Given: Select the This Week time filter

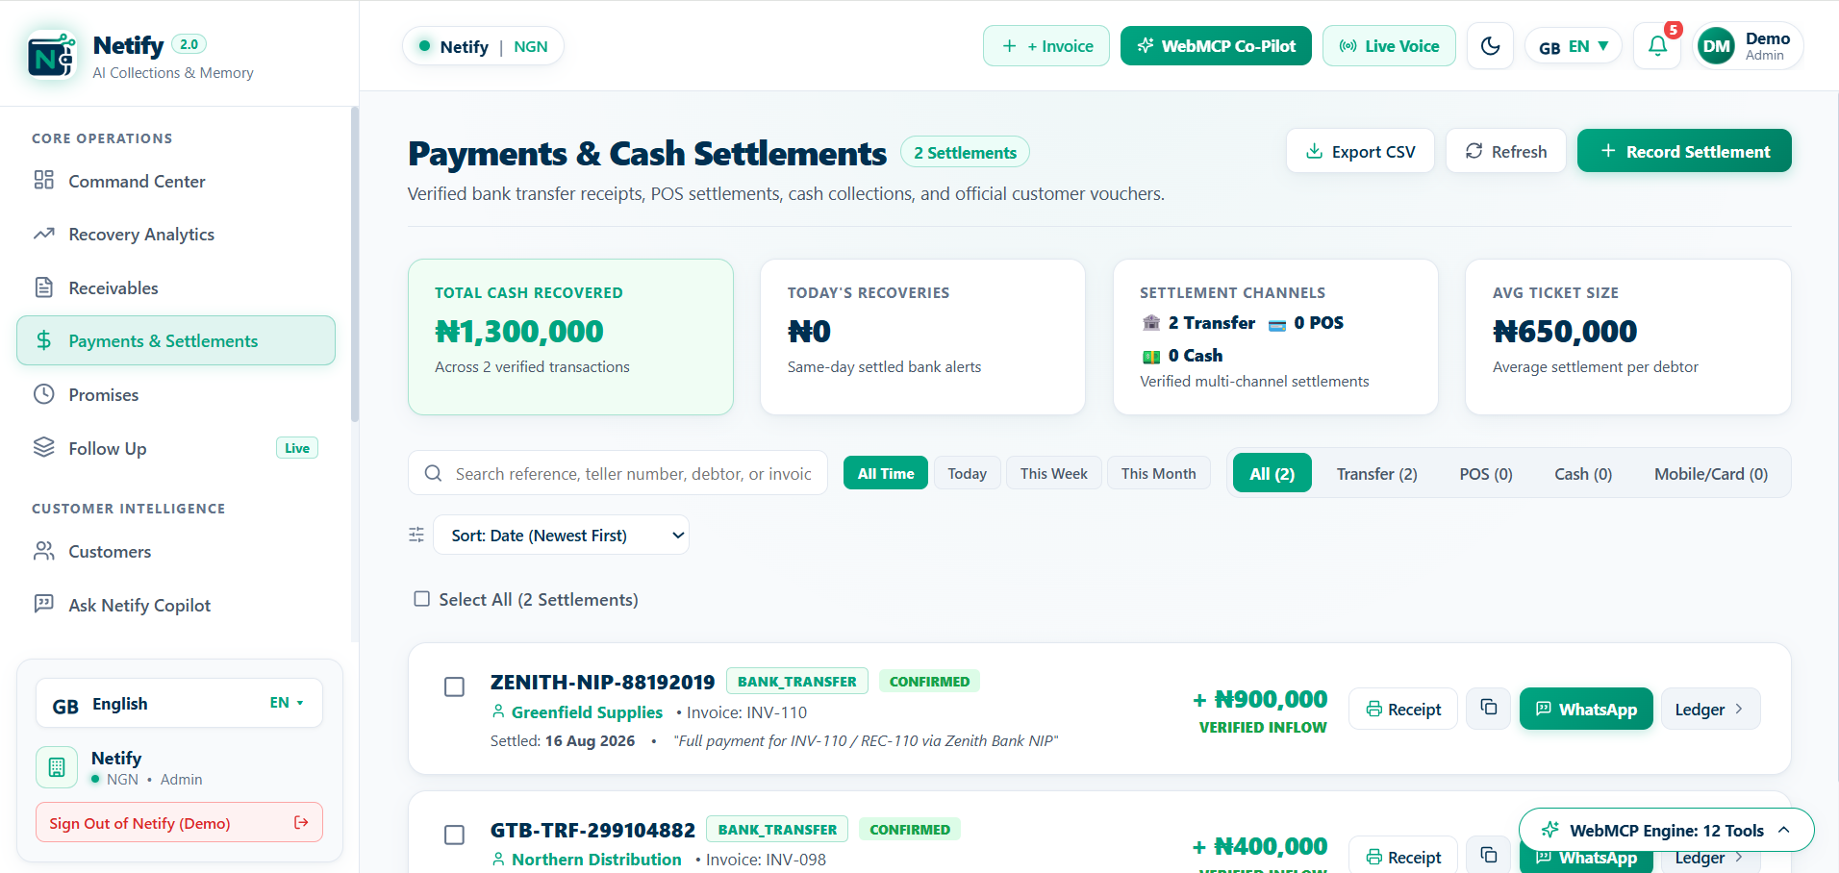Looking at the screenshot, I should pyautogui.click(x=1053, y=473).
